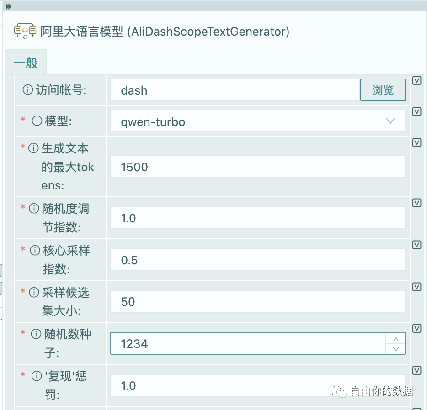Click info icon beside 访问帐号 label
Viewport: 427px width, 410px height.
click(28, 90)
